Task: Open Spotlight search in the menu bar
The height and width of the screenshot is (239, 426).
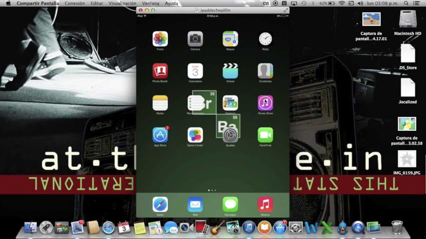Action: [x=406, y=3]
